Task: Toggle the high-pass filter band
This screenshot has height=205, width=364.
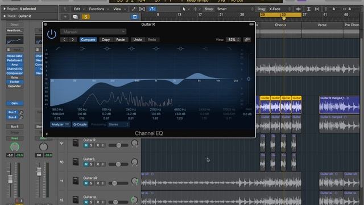Action: pos(58,48)
